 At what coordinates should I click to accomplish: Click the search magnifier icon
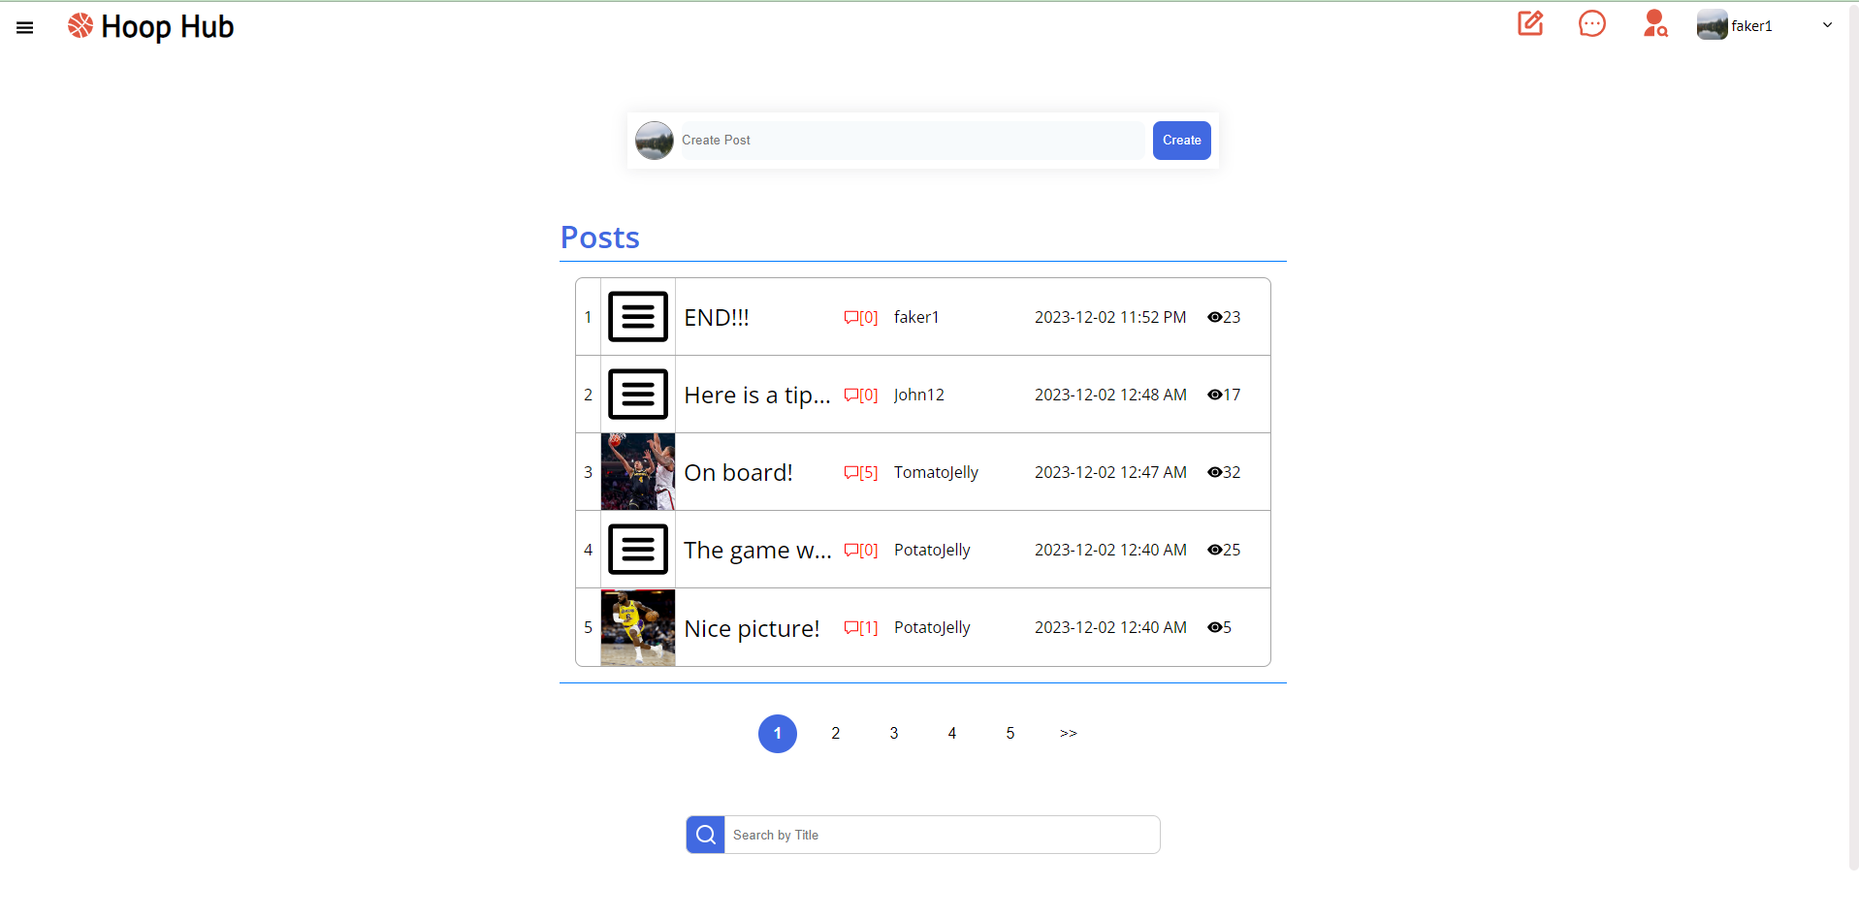click(x=706, y=835)
